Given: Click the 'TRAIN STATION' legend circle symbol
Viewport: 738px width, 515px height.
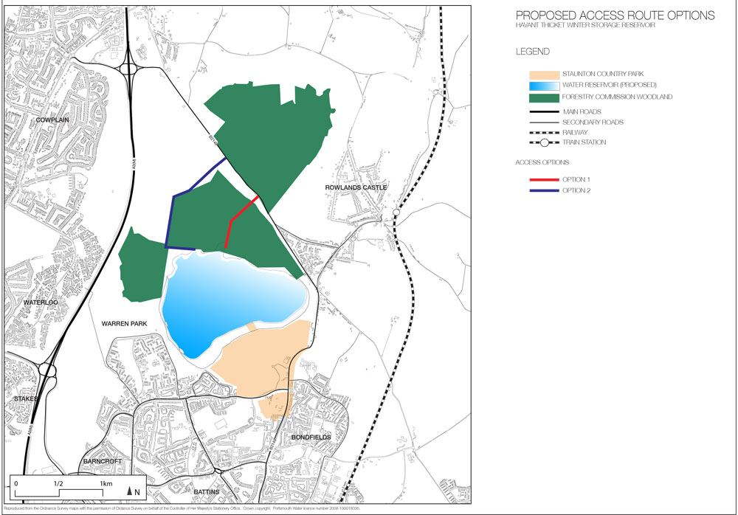Looking at the screenshot, I should tap(544, 142).
